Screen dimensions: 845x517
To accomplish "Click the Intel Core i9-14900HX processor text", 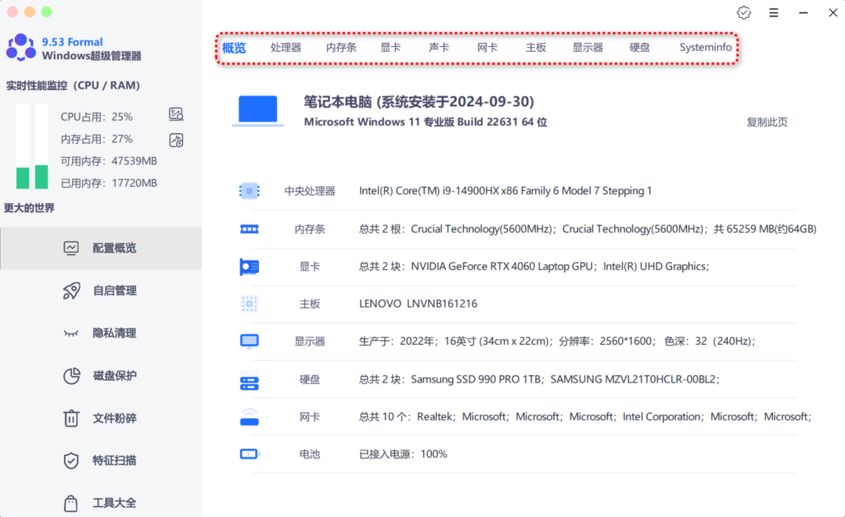I will [x=505, y=191].
